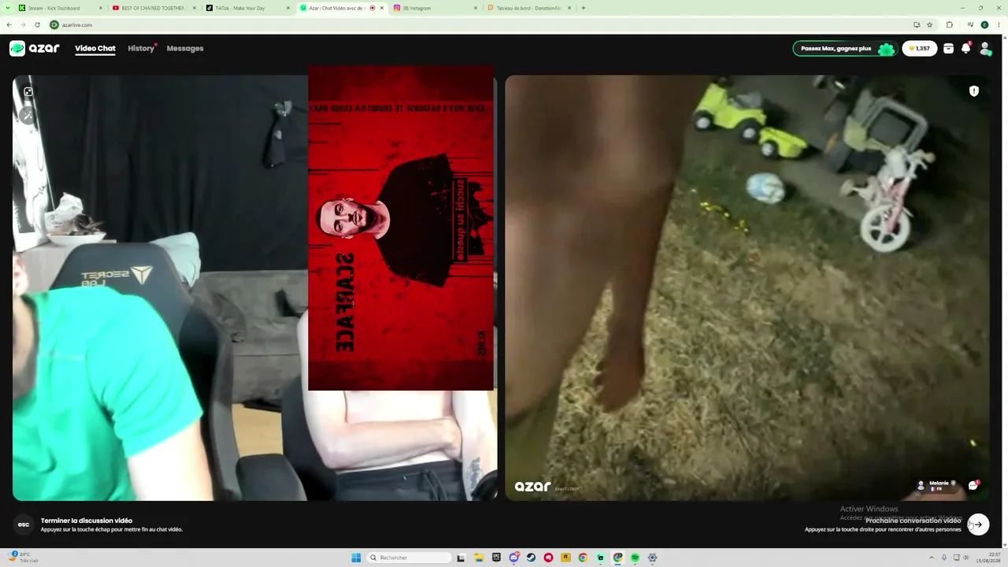Switch to the BEST OF CHAINED TOGETHER tab
This screenshot has width=1008, height=567.
(x=154, y=8)
